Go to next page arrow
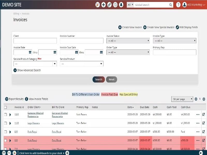This screenshot has width=207, height=155. point(204,99)
